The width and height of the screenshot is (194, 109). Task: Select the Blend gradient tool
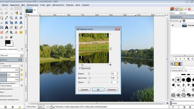(16, 28)
